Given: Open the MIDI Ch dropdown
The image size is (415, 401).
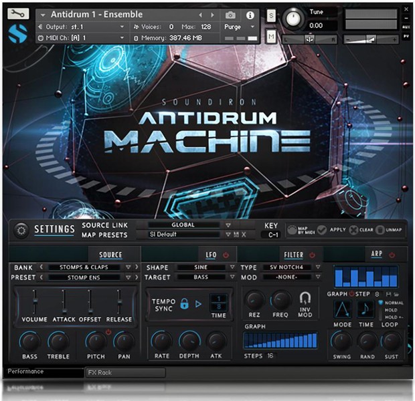Looking at the screenshot, I should (82, 38).
